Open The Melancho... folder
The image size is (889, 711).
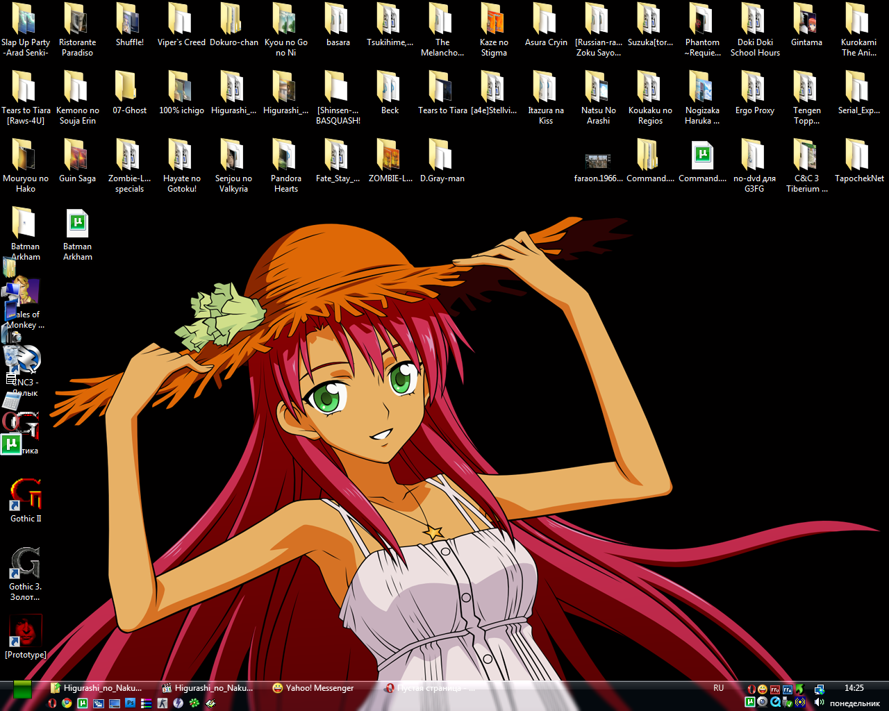point(442,29)
